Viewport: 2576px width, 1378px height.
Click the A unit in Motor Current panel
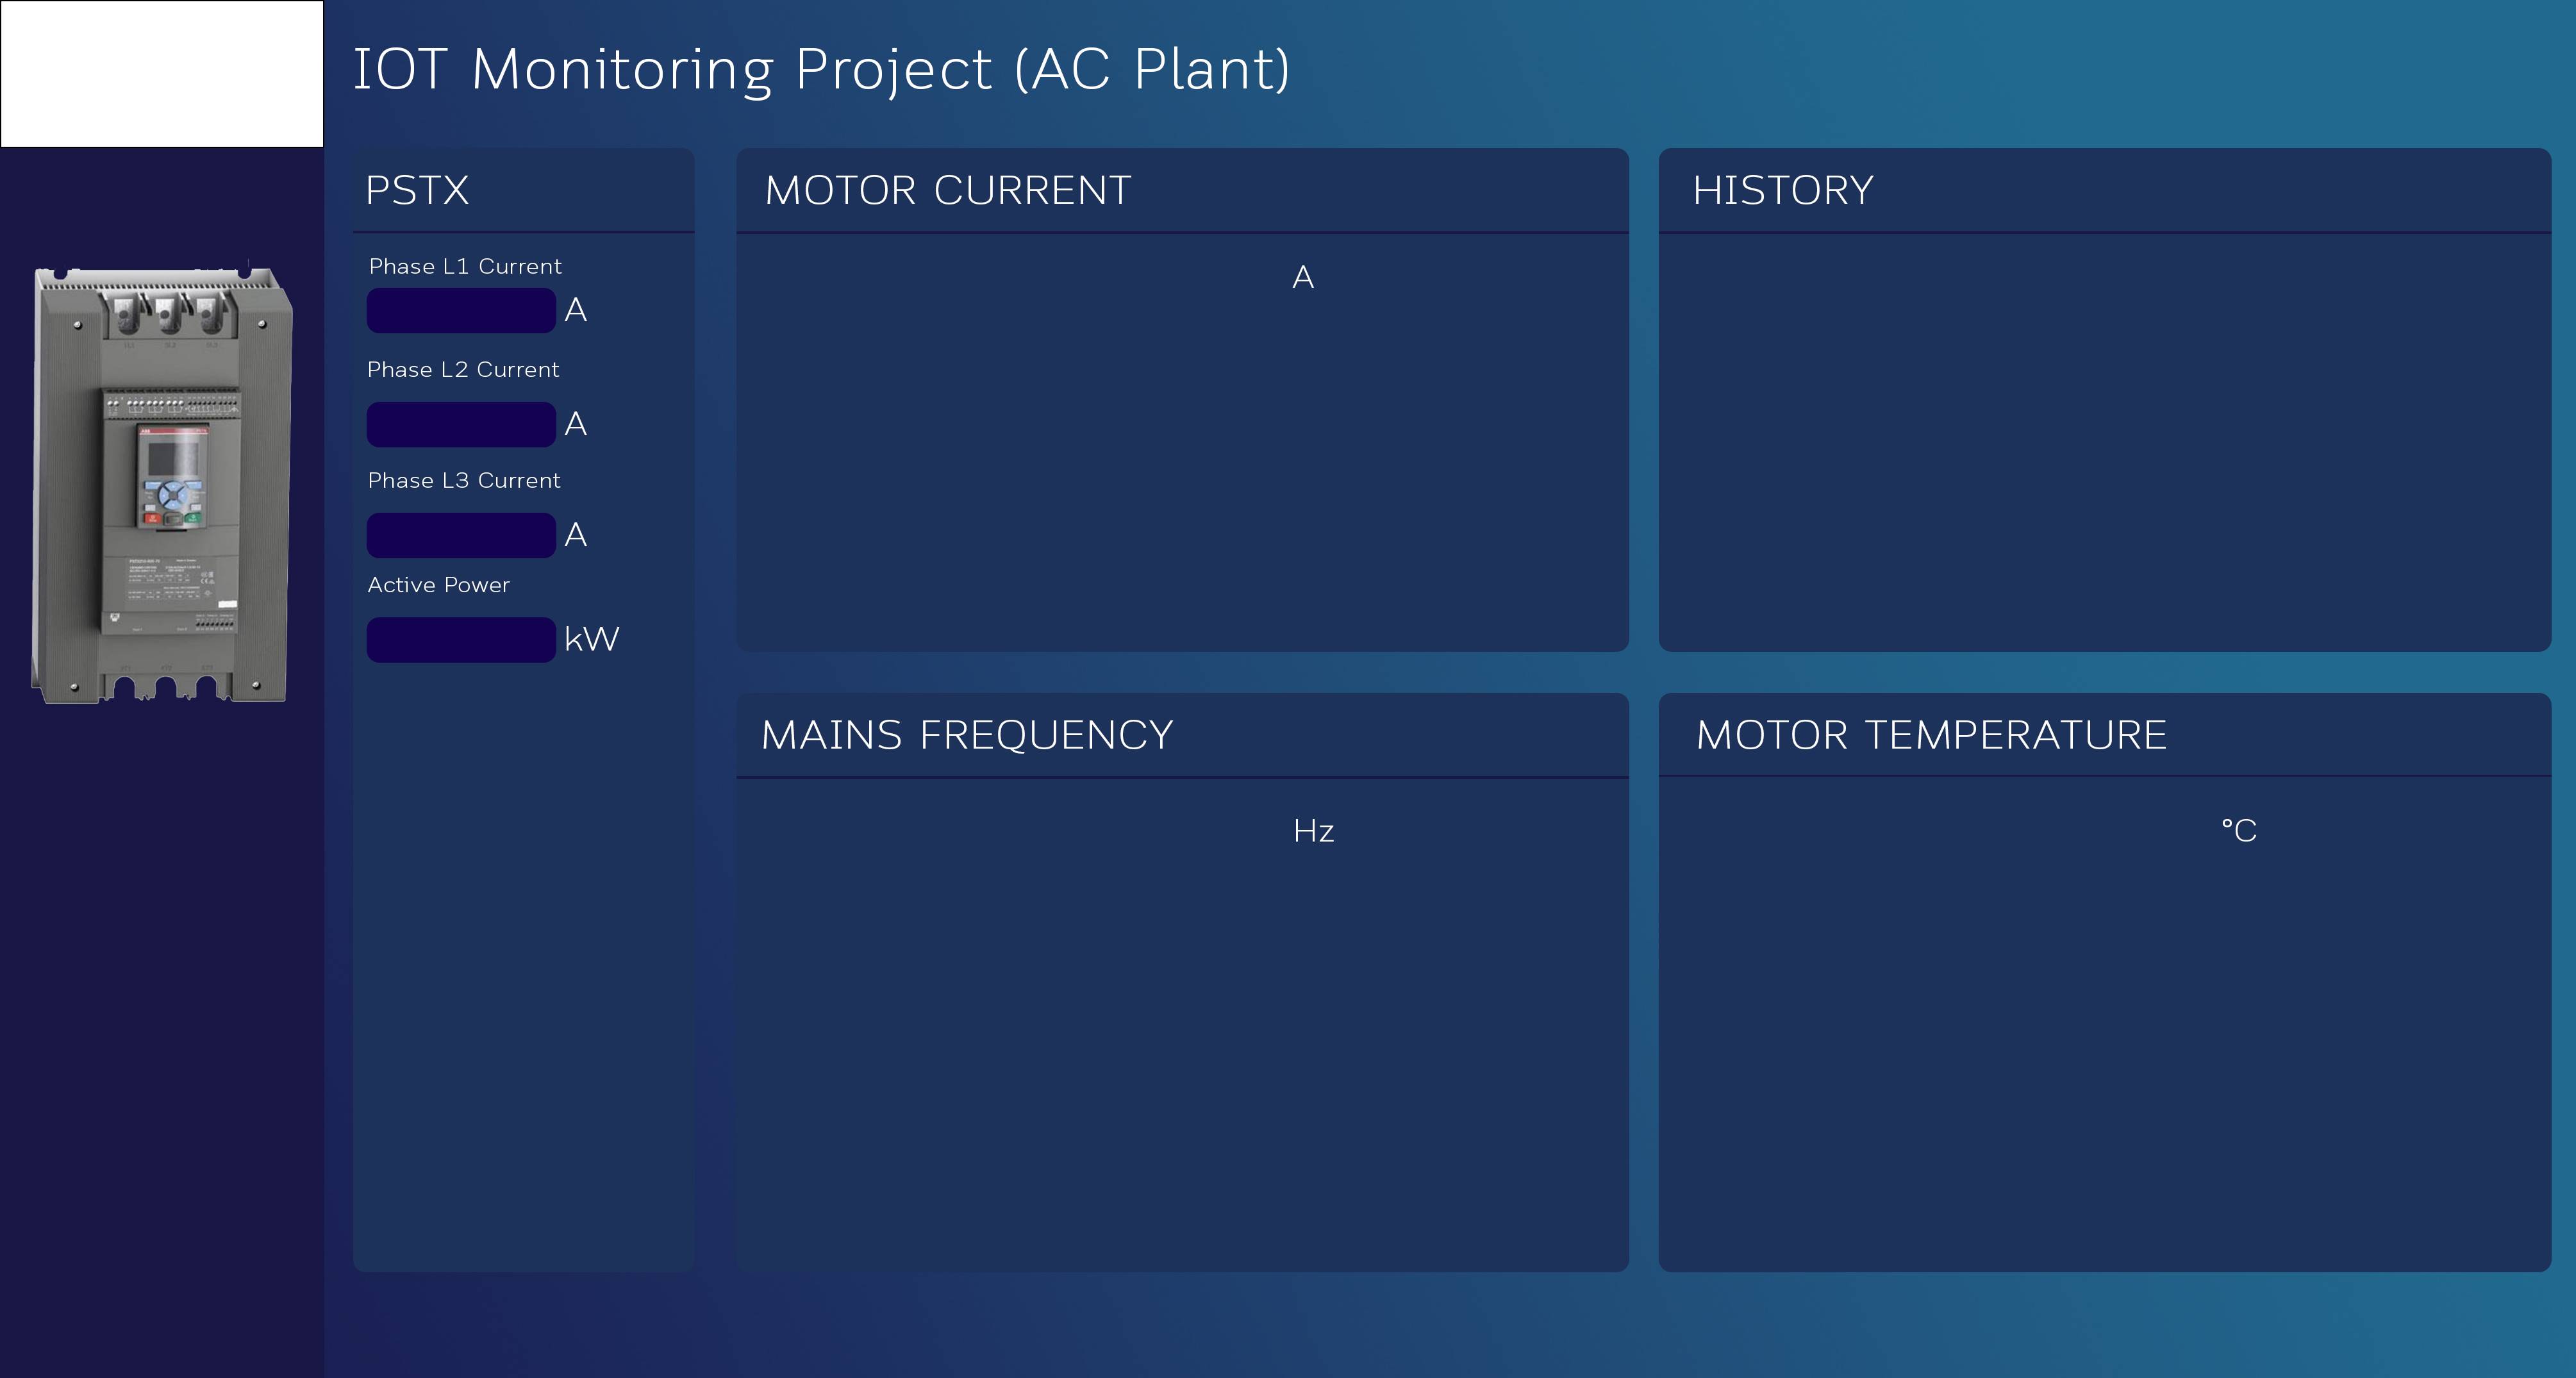1303,277
